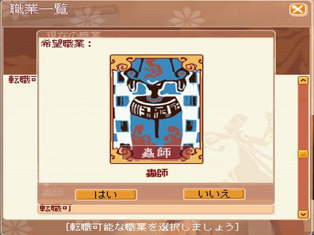Click the scrollbar track above the thumb
The height and width of the screenshot is (235, 314).
pyautogui.click(x=303, y=117)
